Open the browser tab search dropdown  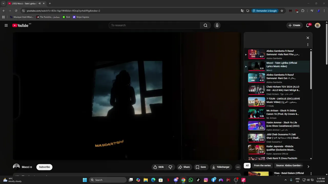click(x=3, y=4)
